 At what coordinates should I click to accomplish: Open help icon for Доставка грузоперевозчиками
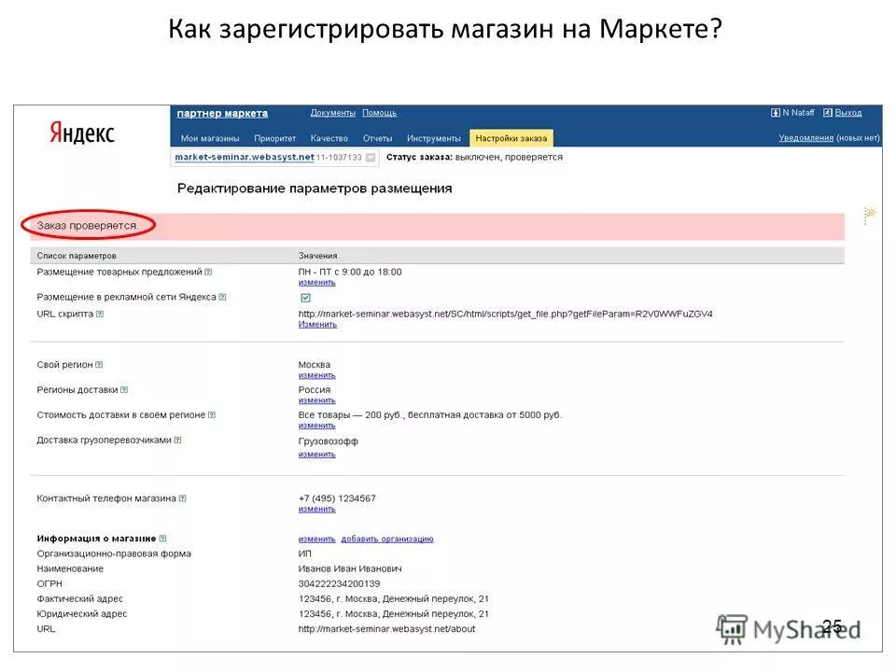[x=178, y=440]
